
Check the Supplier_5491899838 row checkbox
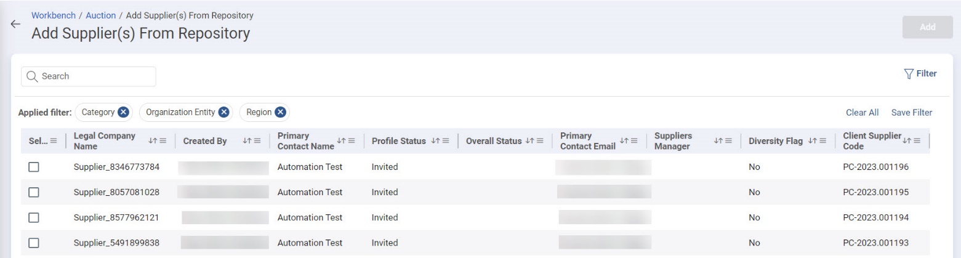(34, 243)
